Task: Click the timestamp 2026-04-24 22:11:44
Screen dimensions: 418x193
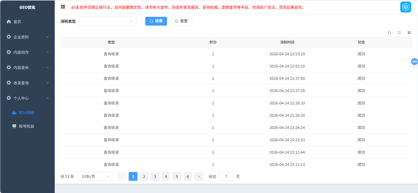Action: pyautogui.click(x=287, y=152)
